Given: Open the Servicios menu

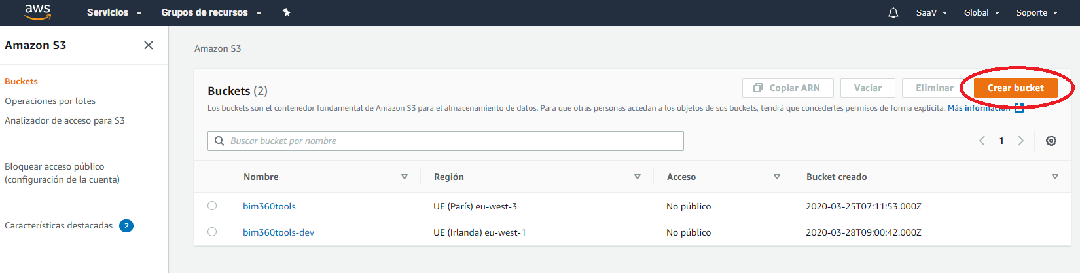Looking at the screenshot, I should coord(114,12).
